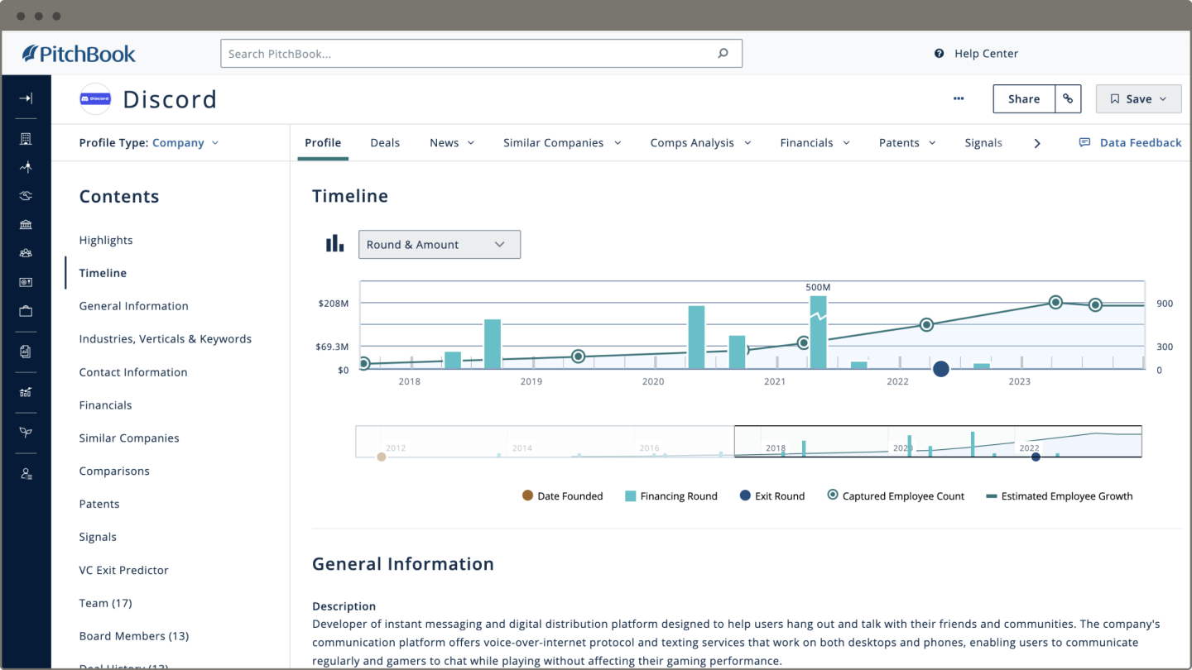This screenshot has width=1192, height=670.
Task: Jump to VC Exit Predictor in Contents
Action: (x=123, y=570)
